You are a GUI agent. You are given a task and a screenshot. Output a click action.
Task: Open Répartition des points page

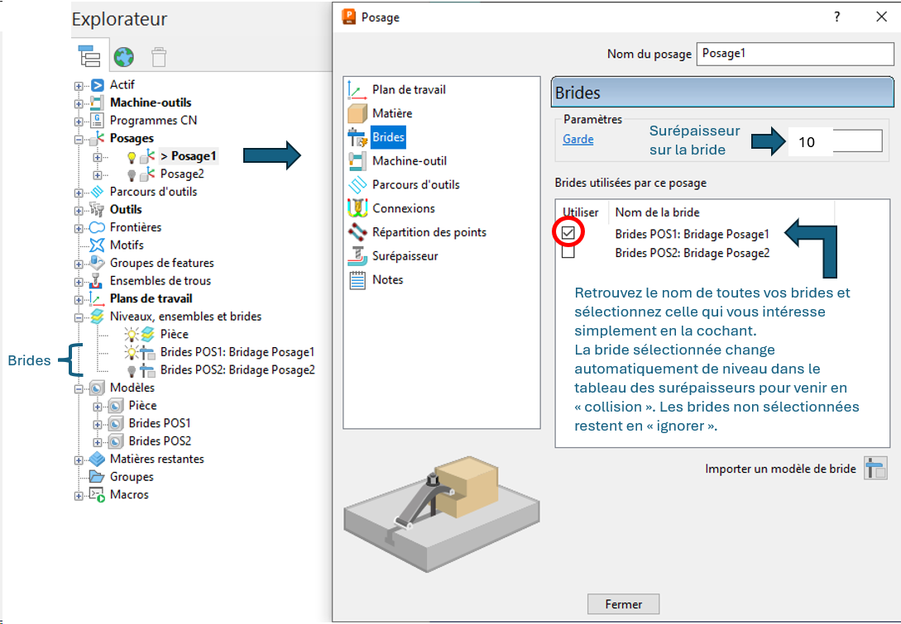click(429, 232)
